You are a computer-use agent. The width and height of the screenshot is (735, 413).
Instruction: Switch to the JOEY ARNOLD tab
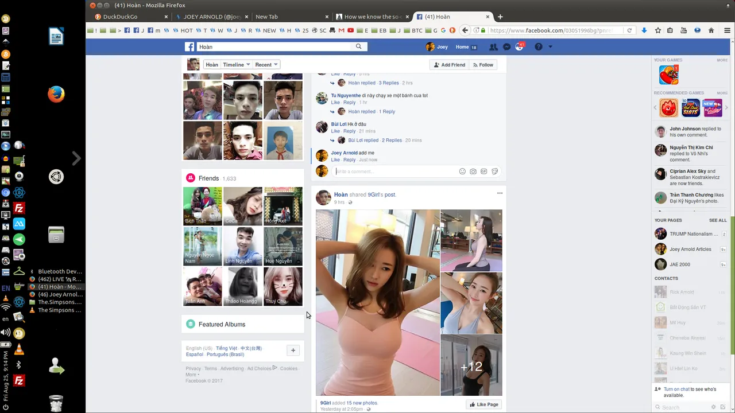(x=211, y=17)
